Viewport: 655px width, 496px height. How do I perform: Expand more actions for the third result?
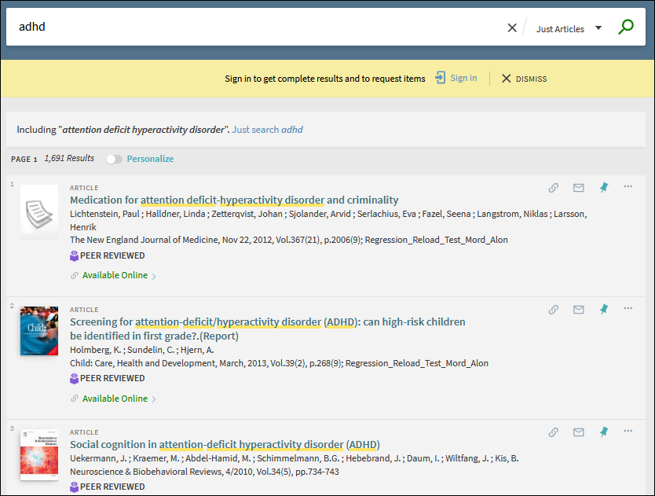click(x=628, y=432)
